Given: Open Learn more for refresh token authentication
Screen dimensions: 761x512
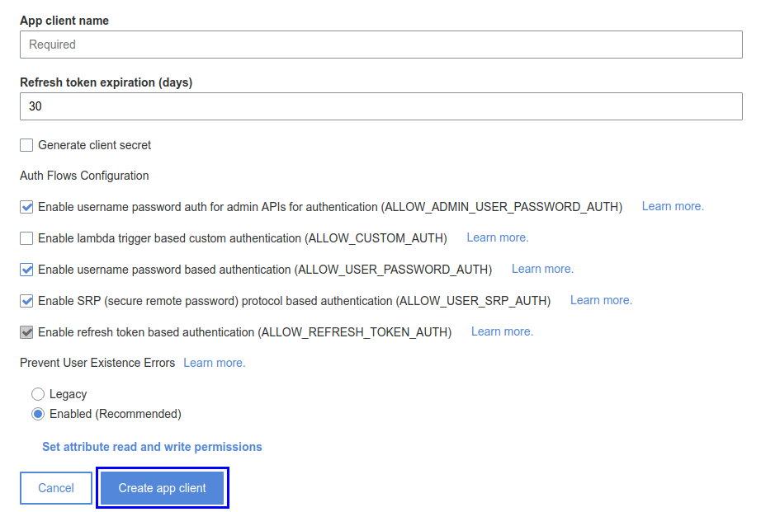Looking at the screenshot, I should 502,331.
